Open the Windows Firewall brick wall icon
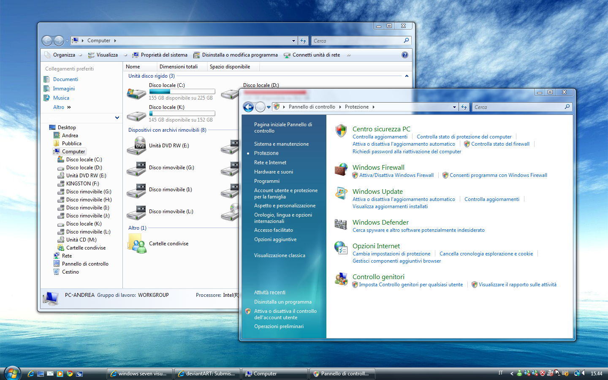 pos(341,170)
